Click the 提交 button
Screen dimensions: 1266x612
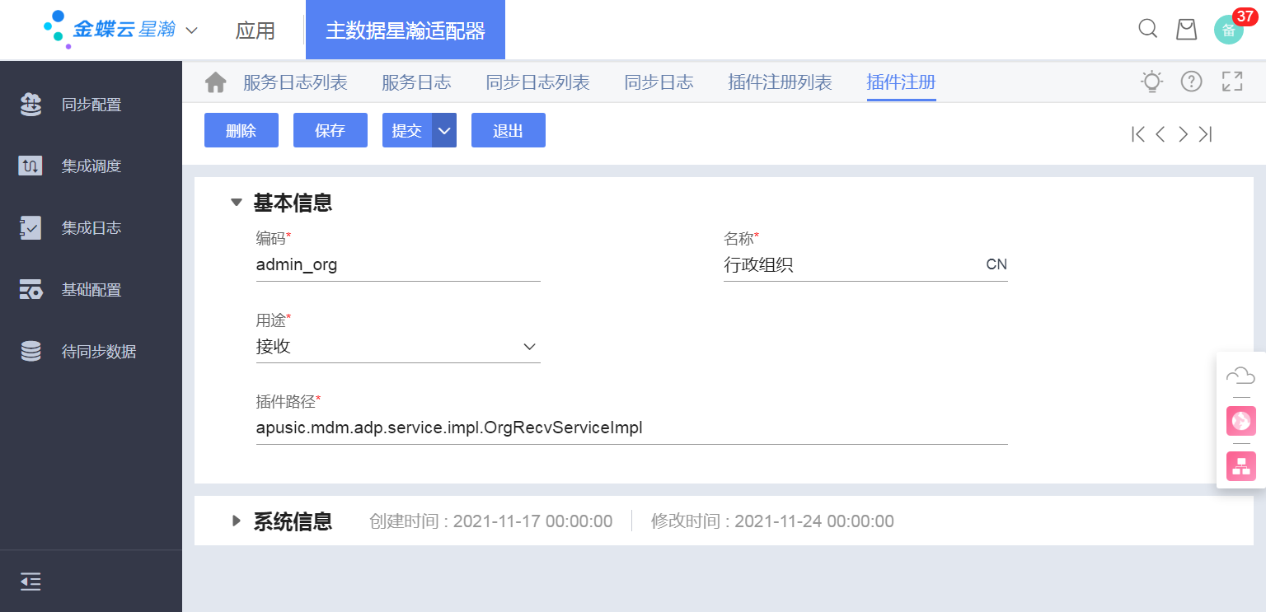coord(407,130)
